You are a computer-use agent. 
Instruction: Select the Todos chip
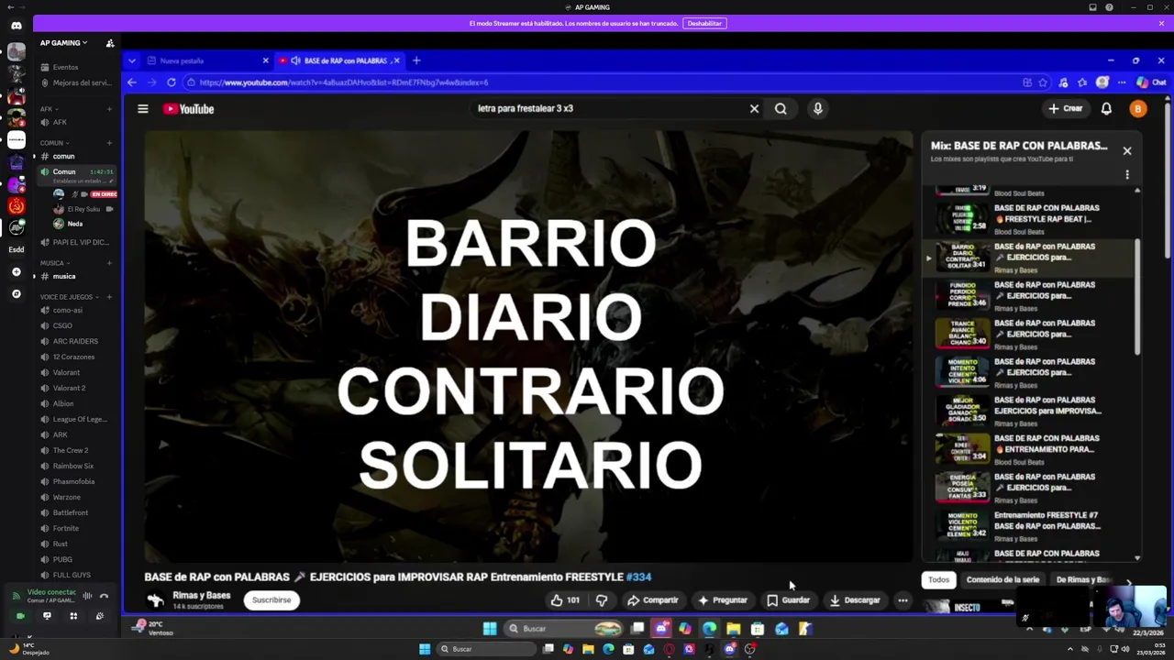(x=938, y=579)
